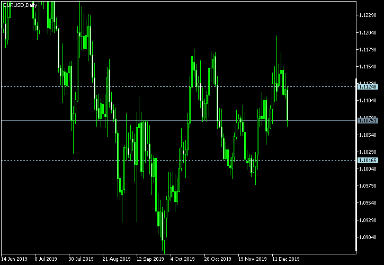The width and height of the screenshot is (384, 265).
Task: Click the 1.10290 price axis value
Action: pos(368,152)
